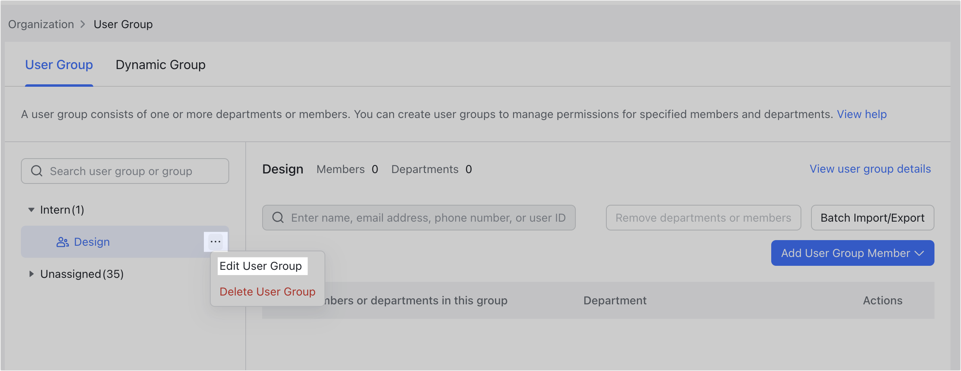Click the magnifier icon in group search box

coord(37,171)
